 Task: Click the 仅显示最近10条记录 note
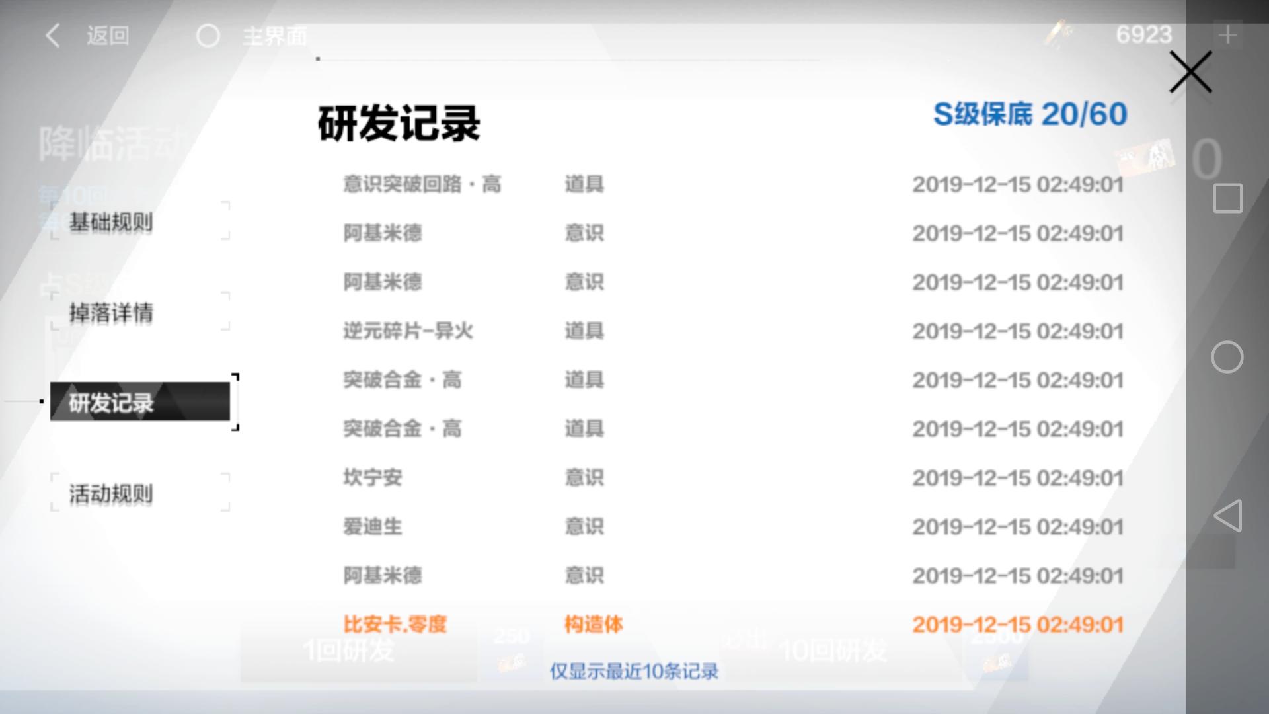tap(634, 671)
